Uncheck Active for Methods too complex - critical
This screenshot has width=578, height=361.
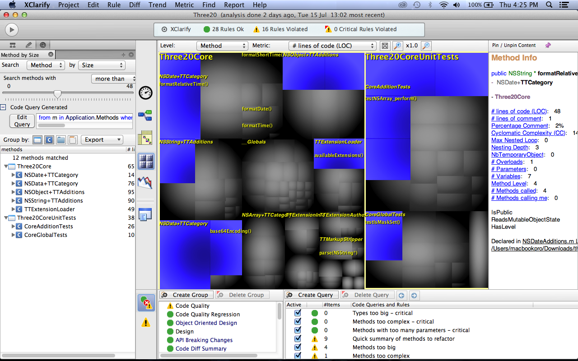298,321
